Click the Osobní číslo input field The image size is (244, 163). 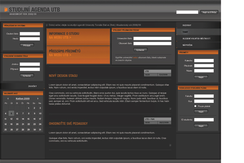[30, 34]
